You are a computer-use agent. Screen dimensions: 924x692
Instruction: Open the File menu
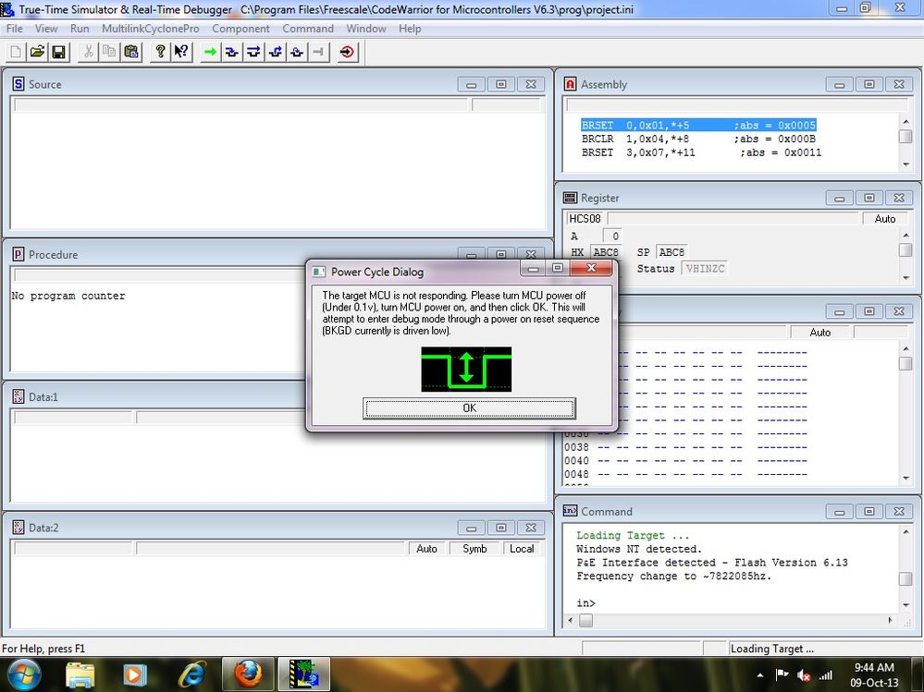[x=14, y=29]
